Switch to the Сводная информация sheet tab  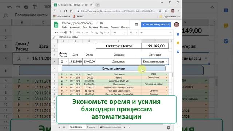pos(110,127)
